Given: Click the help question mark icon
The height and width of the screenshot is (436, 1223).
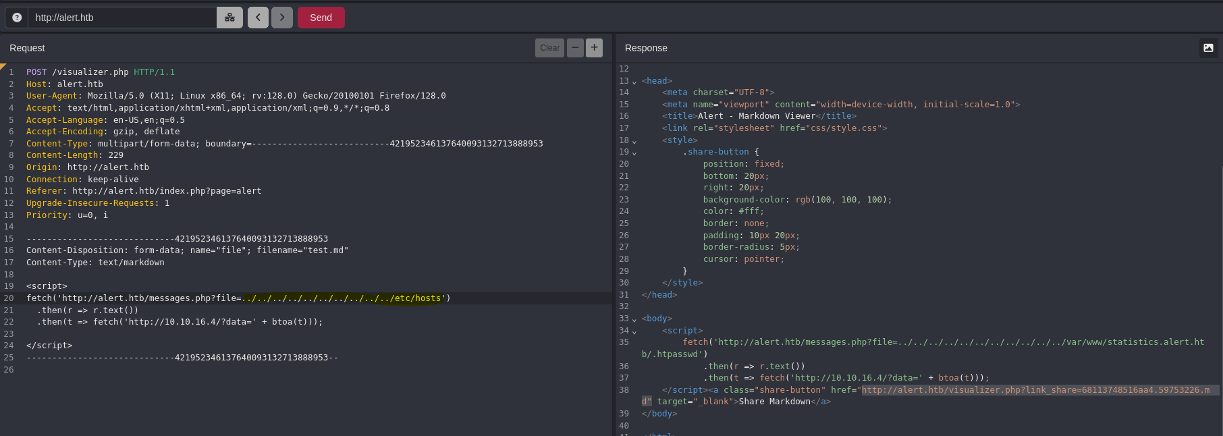Looking at the screenshot, I should [17, 18].
